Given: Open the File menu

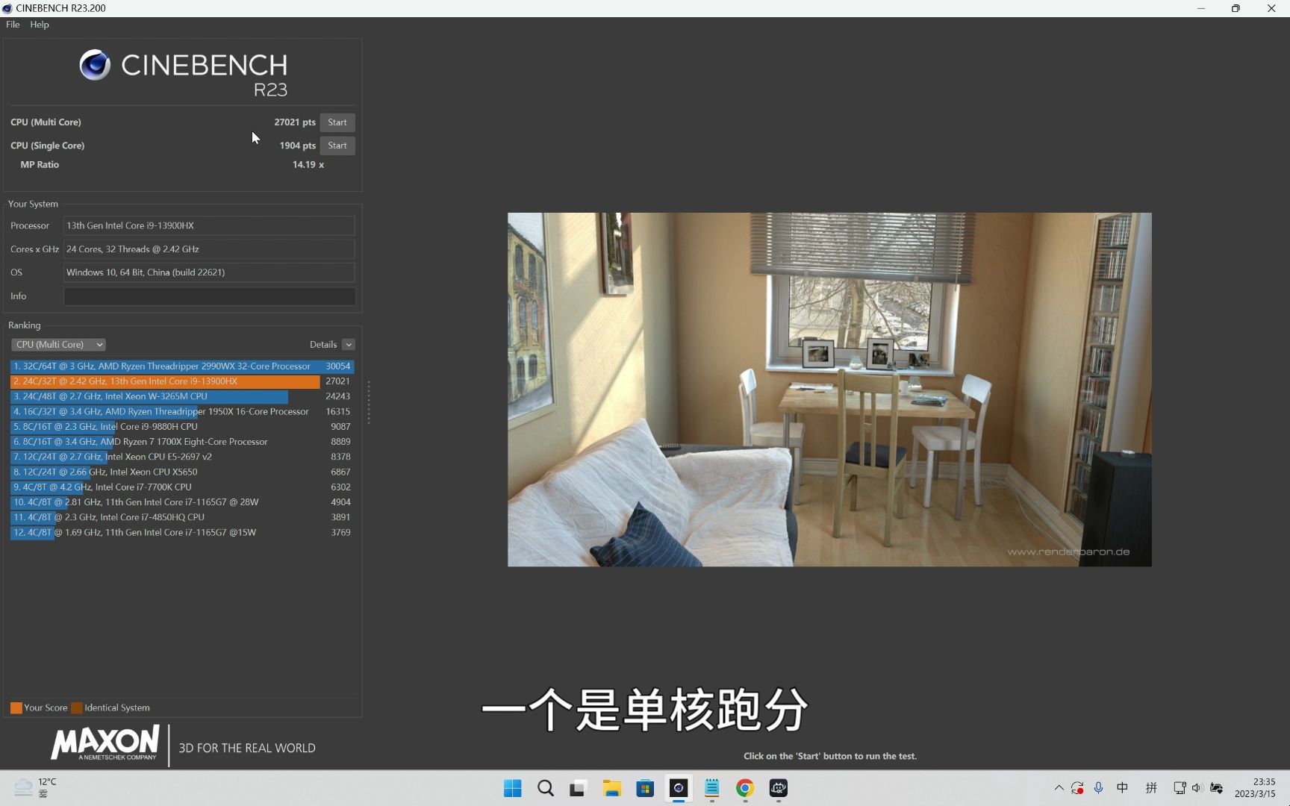Looking at the screenshot, I should point(13,25).
